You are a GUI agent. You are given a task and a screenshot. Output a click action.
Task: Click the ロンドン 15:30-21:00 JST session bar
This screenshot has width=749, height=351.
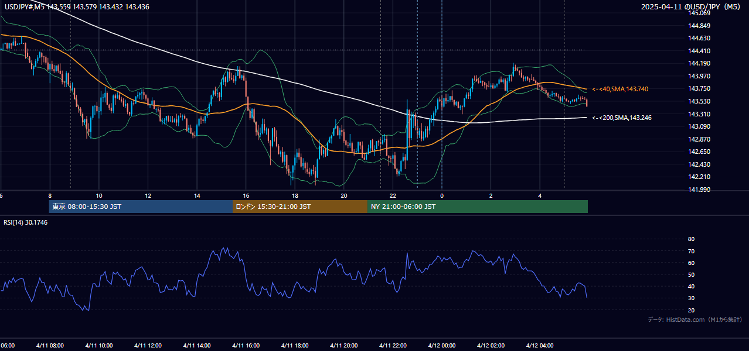pyautogui.click(x=300, y=207)
